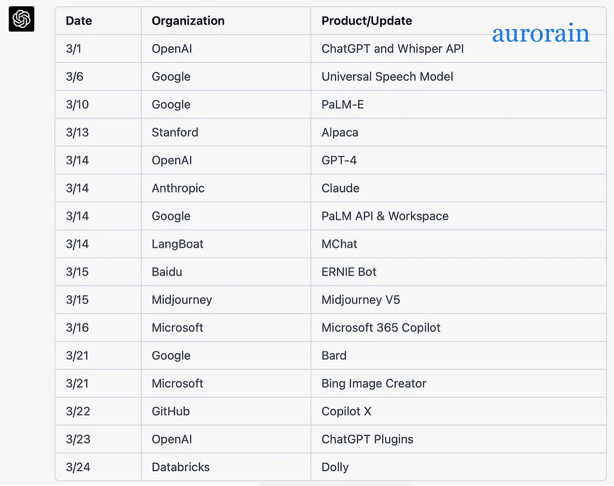Select the Microsoft 365 Copilot cell
The width and height of the screenshot is (614, 486).
[x=381, y=327]
